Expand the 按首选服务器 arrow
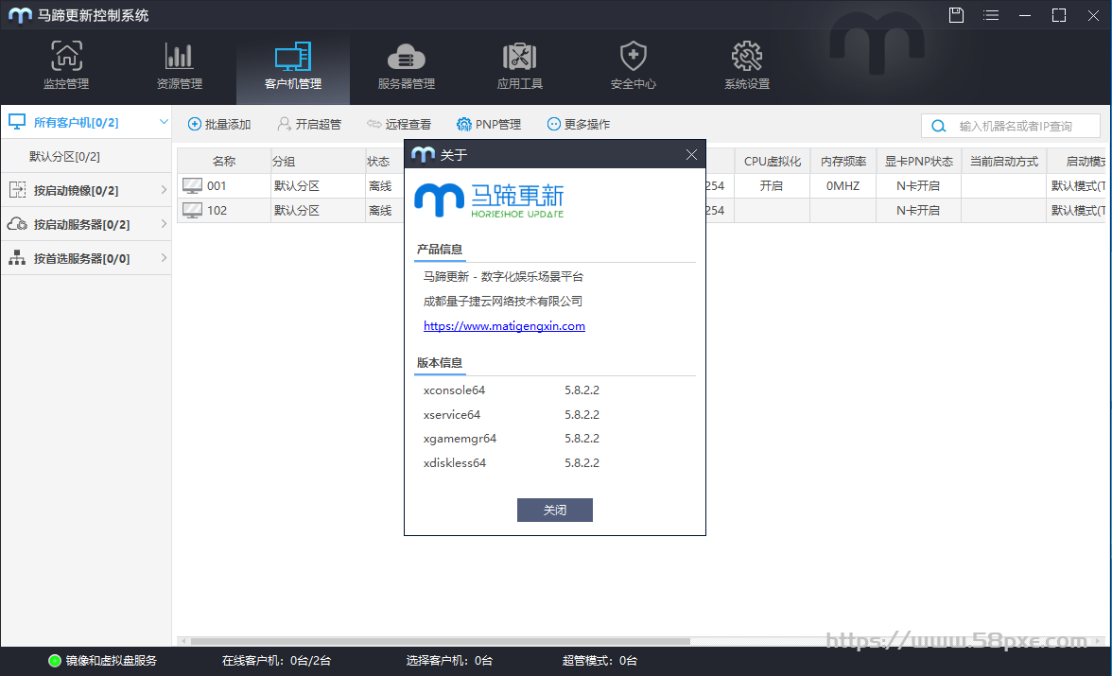Image resolution: width=1112 pixels, height=676 pixels. (164, 258)
